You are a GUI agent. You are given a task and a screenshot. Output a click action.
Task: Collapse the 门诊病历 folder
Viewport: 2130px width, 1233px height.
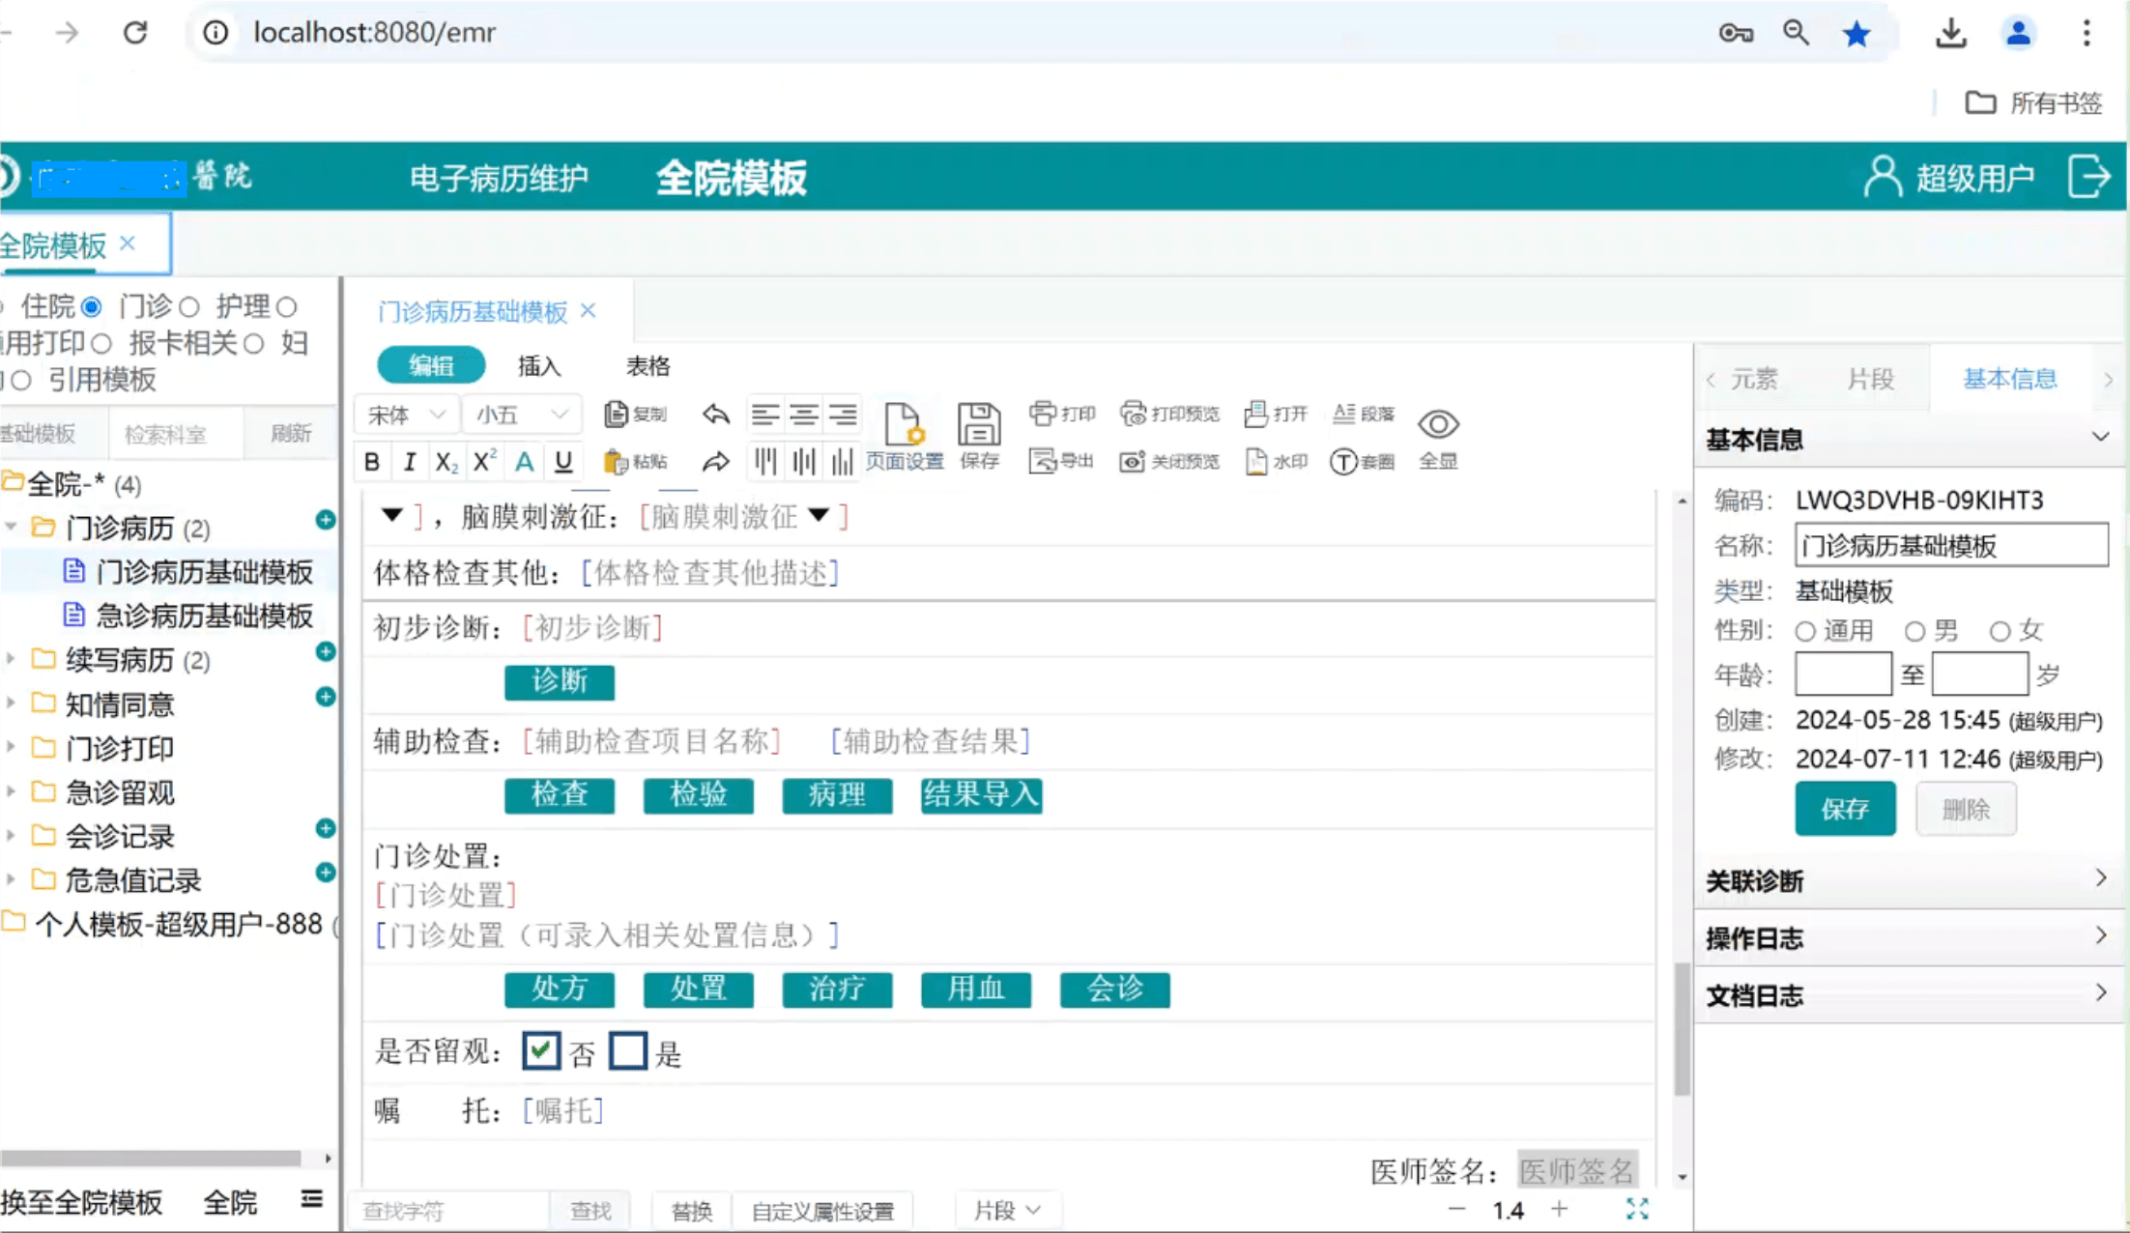pyautogui.click(x=11, y=527)
